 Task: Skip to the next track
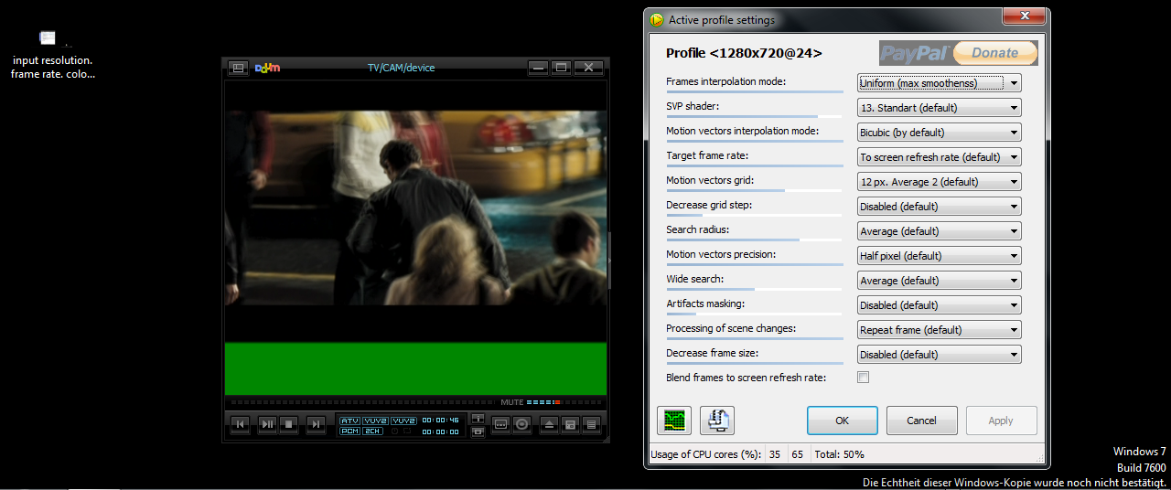(x=315, y=424)
